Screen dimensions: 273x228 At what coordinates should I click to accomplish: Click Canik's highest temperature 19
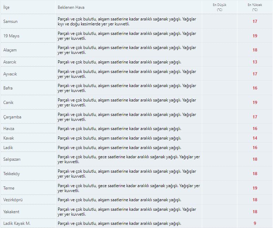[255, 103]
